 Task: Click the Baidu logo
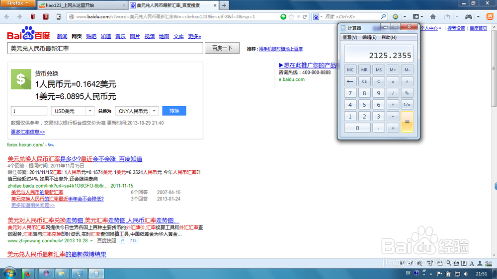tap(28, 33)
